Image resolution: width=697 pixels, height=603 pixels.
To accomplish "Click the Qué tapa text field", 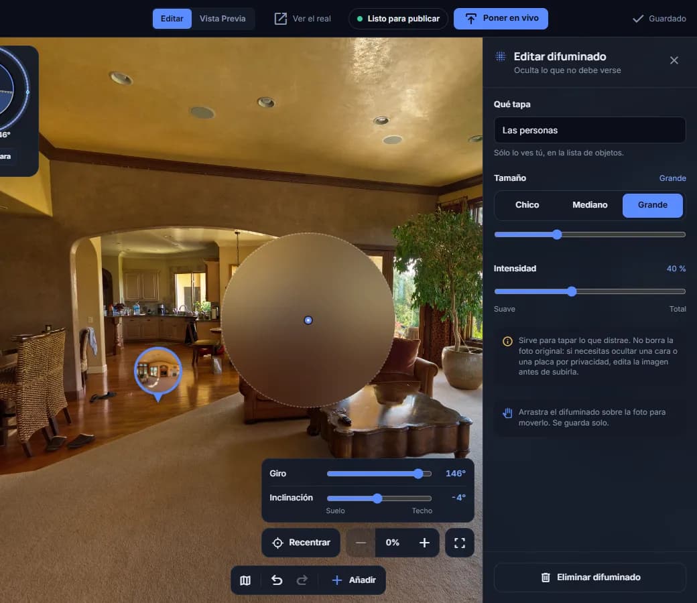I will click(590, 130).
